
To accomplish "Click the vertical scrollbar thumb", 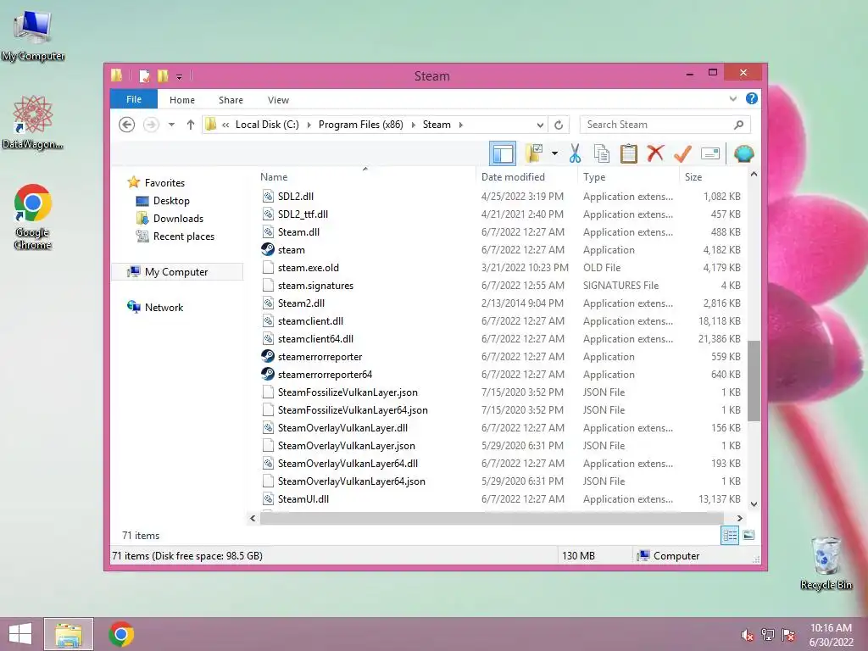I will click(x=754, y=381).
